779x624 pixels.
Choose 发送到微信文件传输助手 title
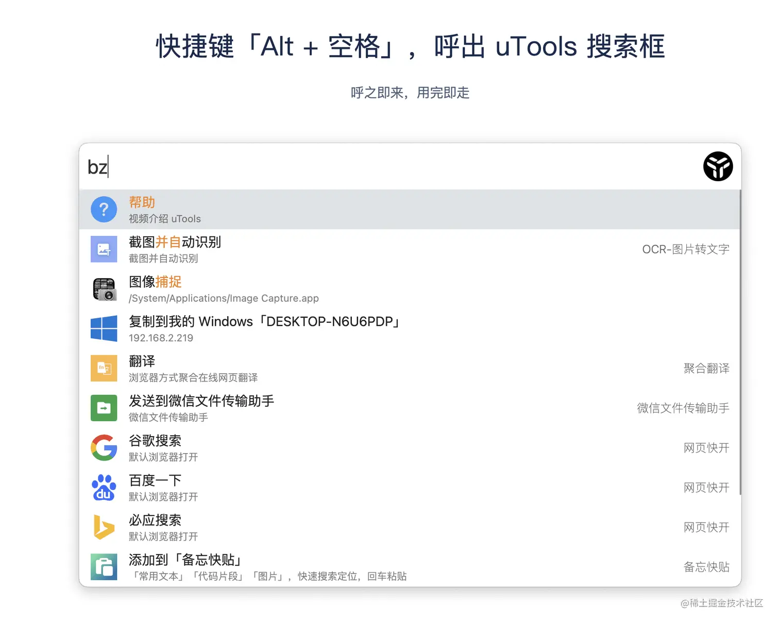tap(201, 401)
